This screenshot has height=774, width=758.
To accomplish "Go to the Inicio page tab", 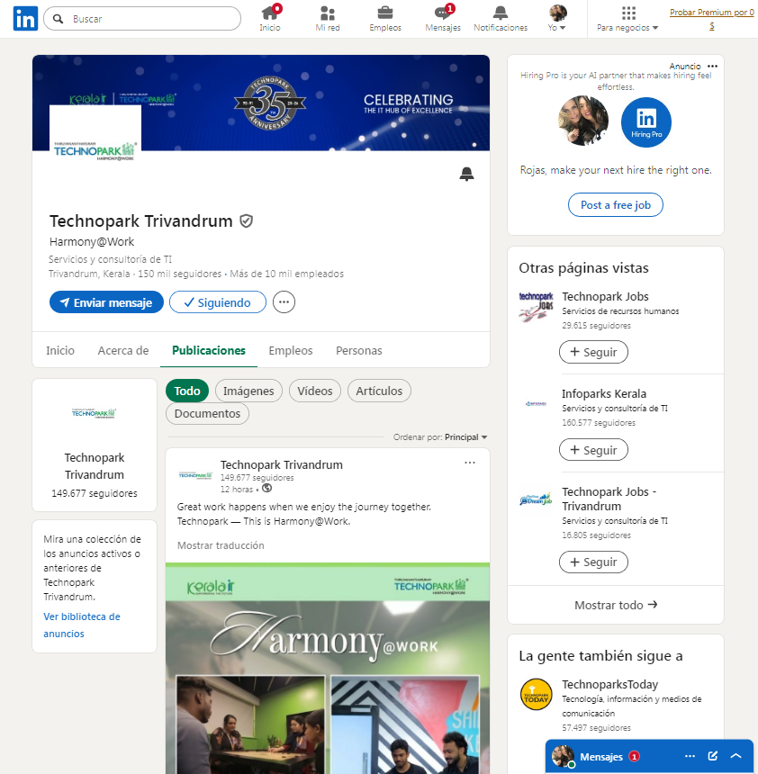I will (60, 350).
